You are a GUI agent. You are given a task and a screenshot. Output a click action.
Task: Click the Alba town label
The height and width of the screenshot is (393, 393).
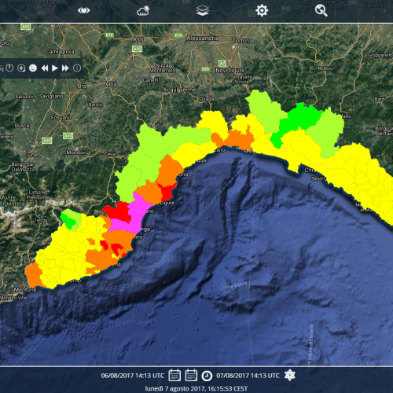(111, 85)
